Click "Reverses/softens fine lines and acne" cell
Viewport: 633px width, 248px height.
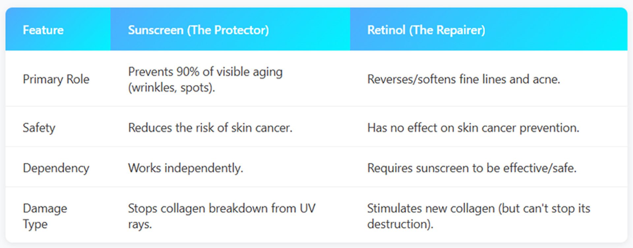click(x=464, y=79)
